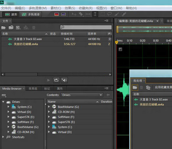Open the 效果(S) menu
Viewport: 172px width, 149px height.
70,8
